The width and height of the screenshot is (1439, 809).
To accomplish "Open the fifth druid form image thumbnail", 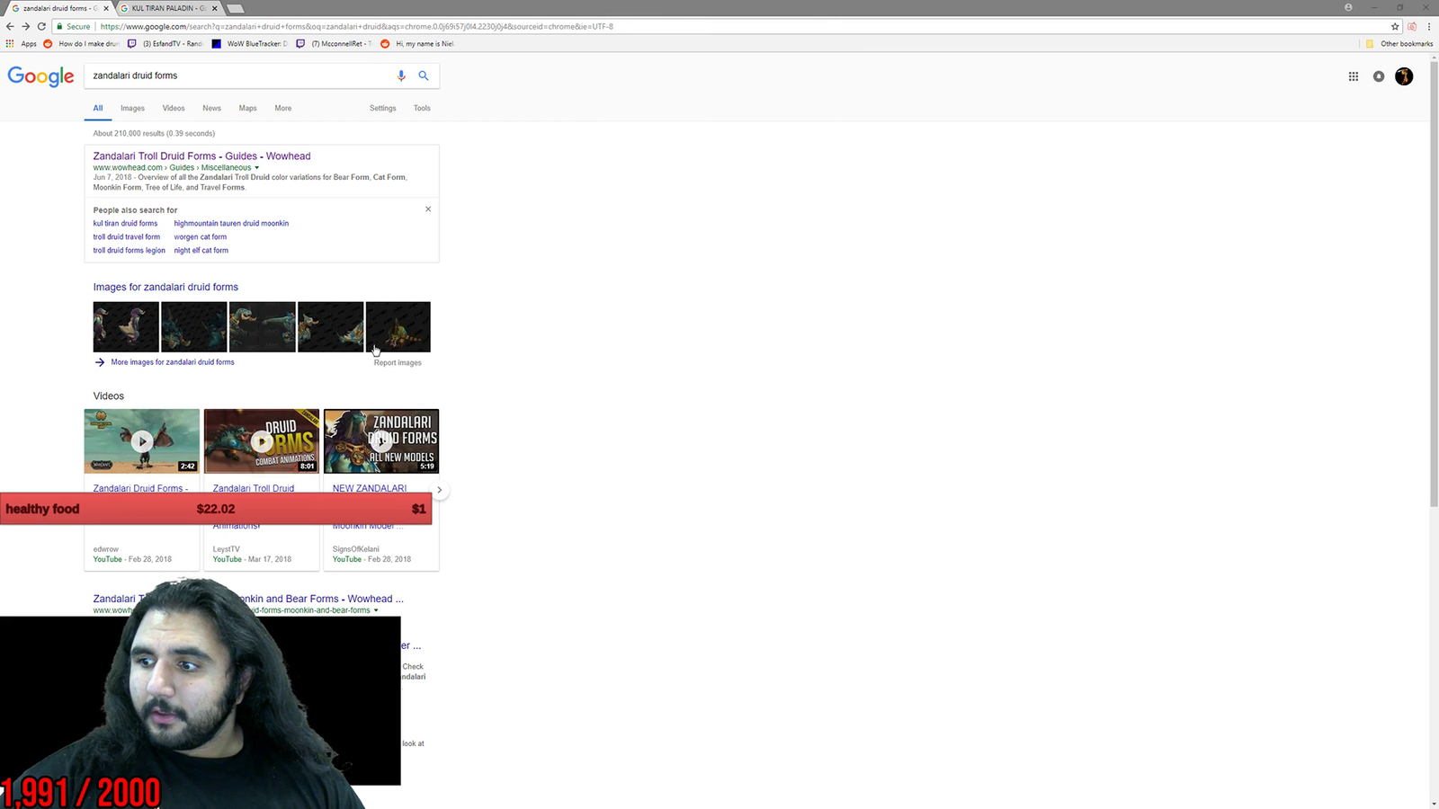I will pyautogui.click(x=398, y=327).
